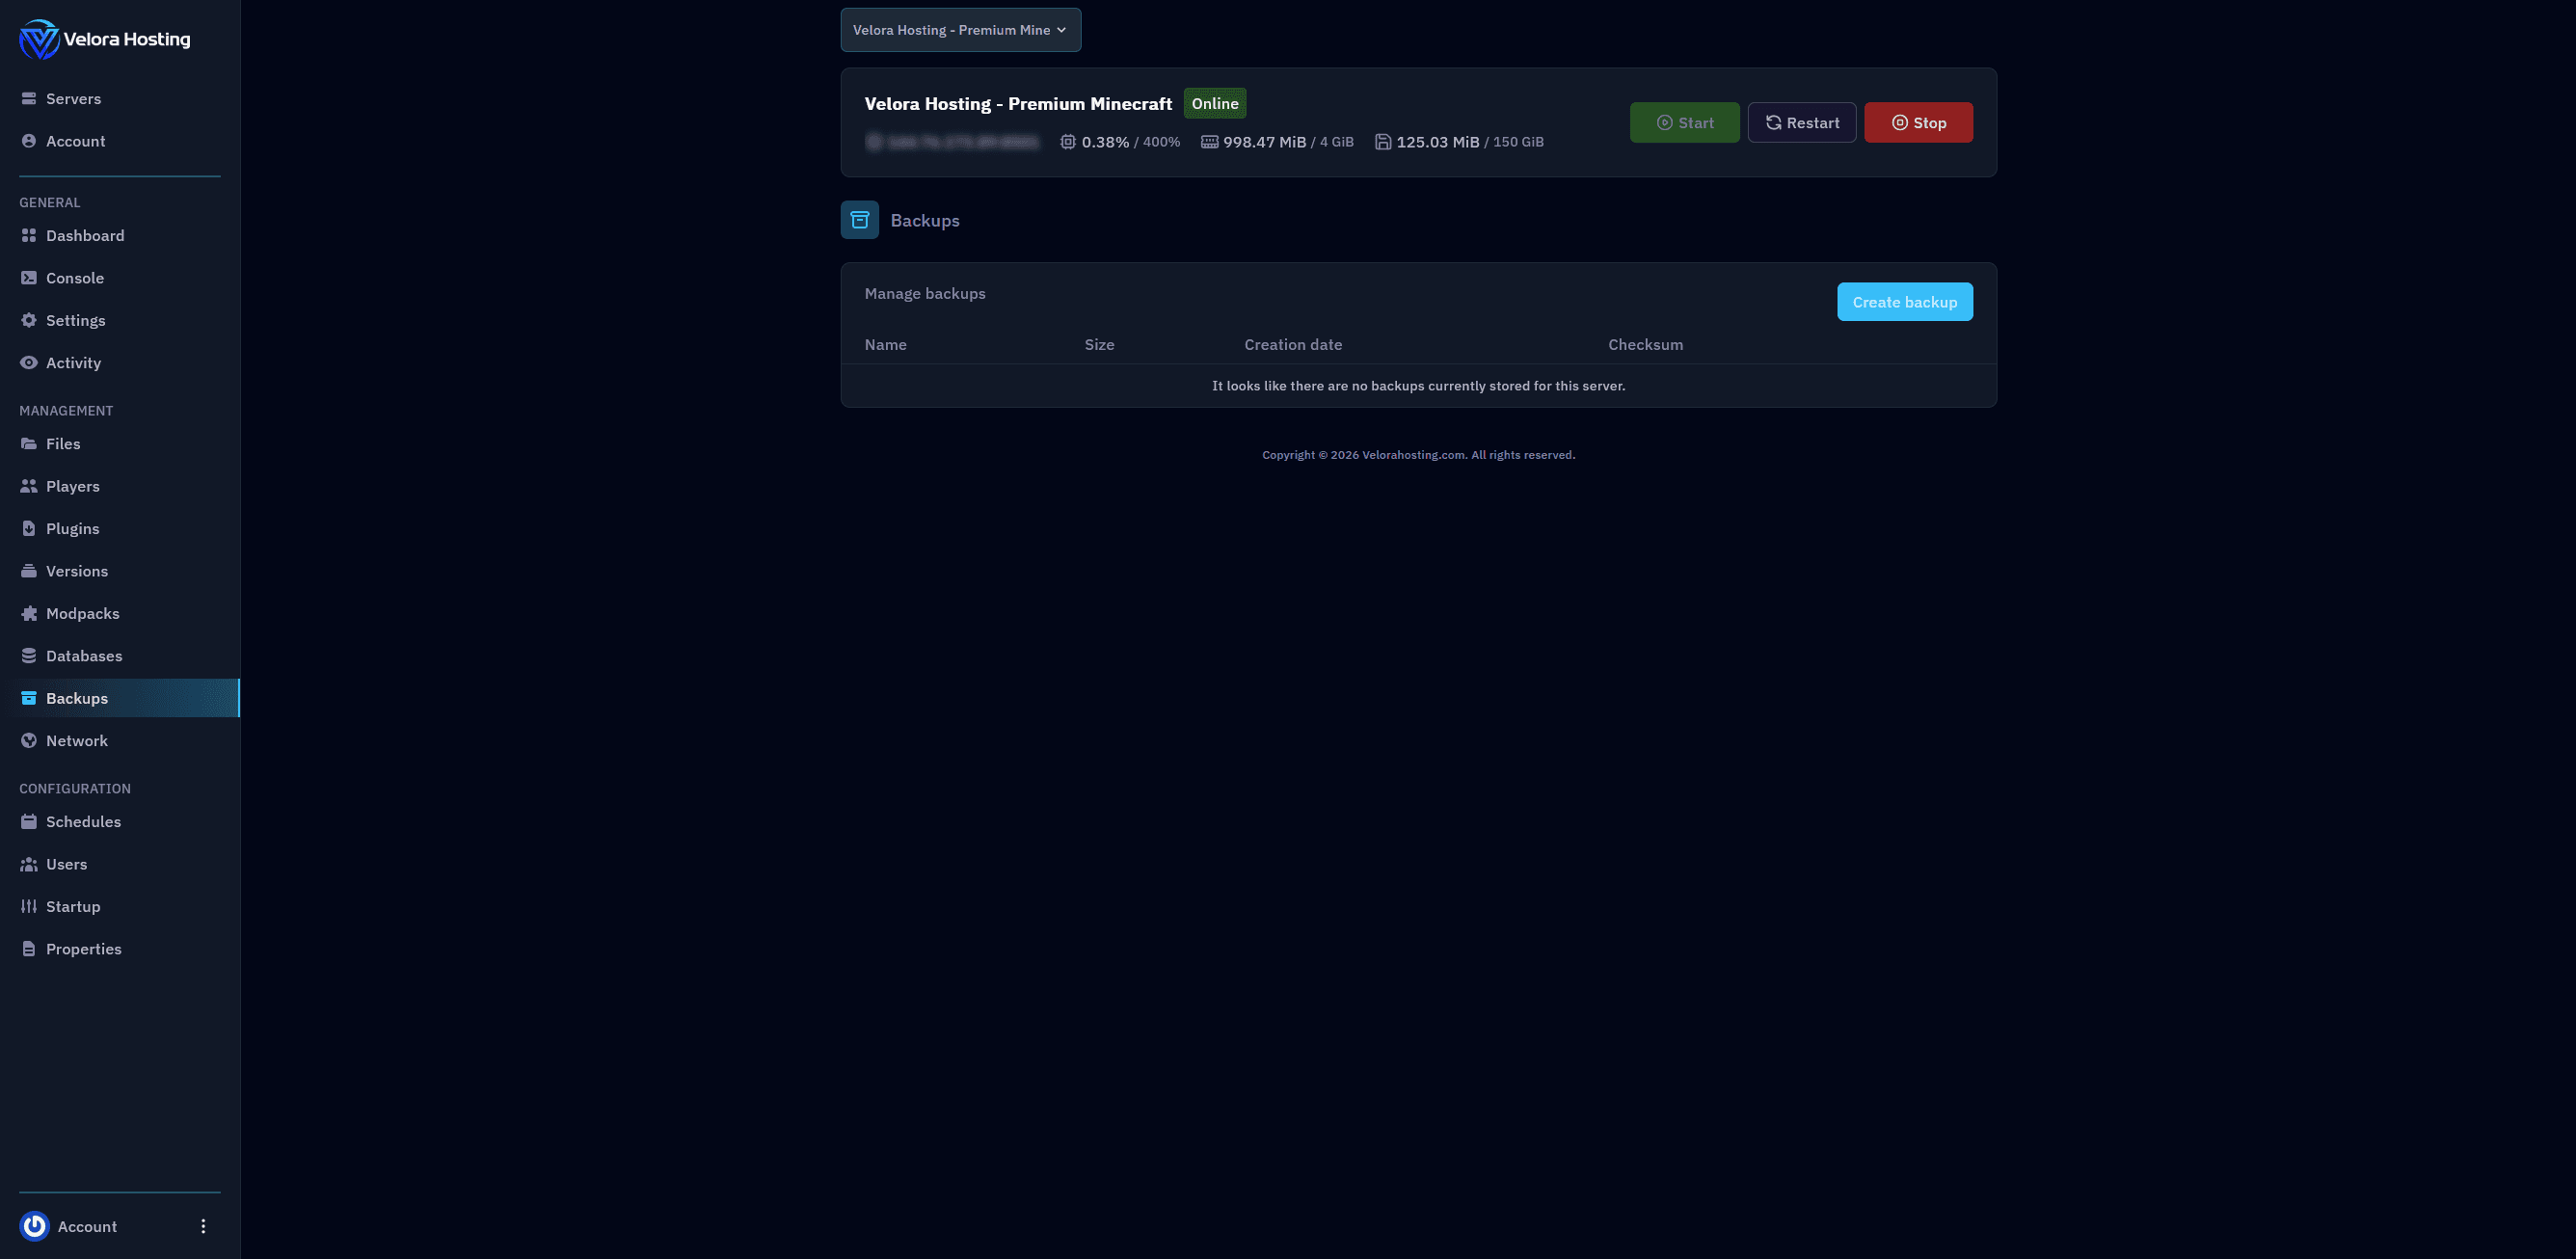Open Databases using its stack icon
The image size is (2576, 1259).
29,656
